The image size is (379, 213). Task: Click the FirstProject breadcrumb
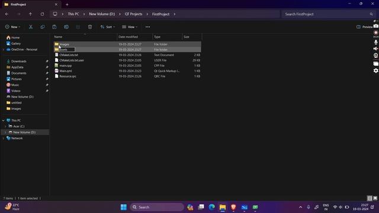[160, 14]
